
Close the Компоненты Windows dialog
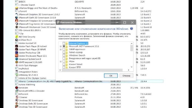(132, 22)
